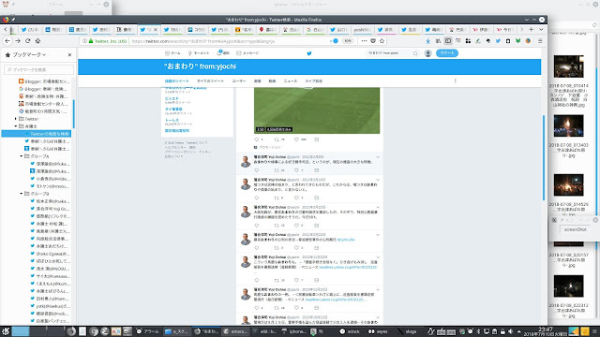Open the first photo thumbnail in file manager
This screenshot has width=600, height=337.
point(569,66)
